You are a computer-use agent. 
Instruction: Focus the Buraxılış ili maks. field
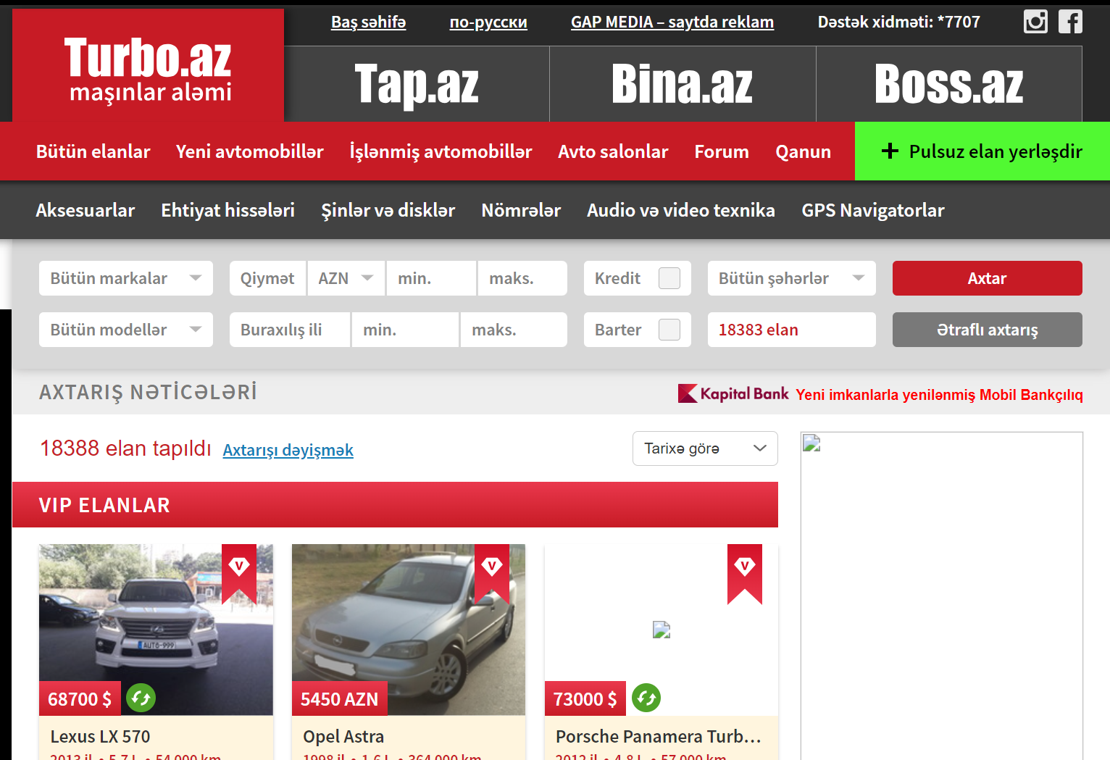click(514, 330)
